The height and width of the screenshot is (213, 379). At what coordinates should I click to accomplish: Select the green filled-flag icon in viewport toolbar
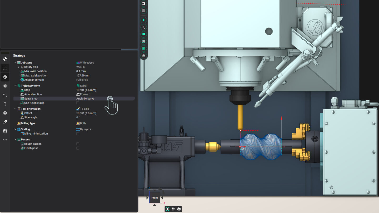[x=144, y=34]
